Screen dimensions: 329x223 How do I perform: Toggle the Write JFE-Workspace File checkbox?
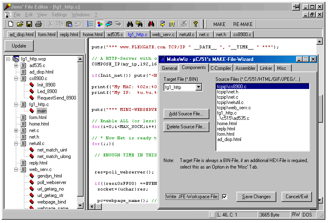tap(224, 197)
